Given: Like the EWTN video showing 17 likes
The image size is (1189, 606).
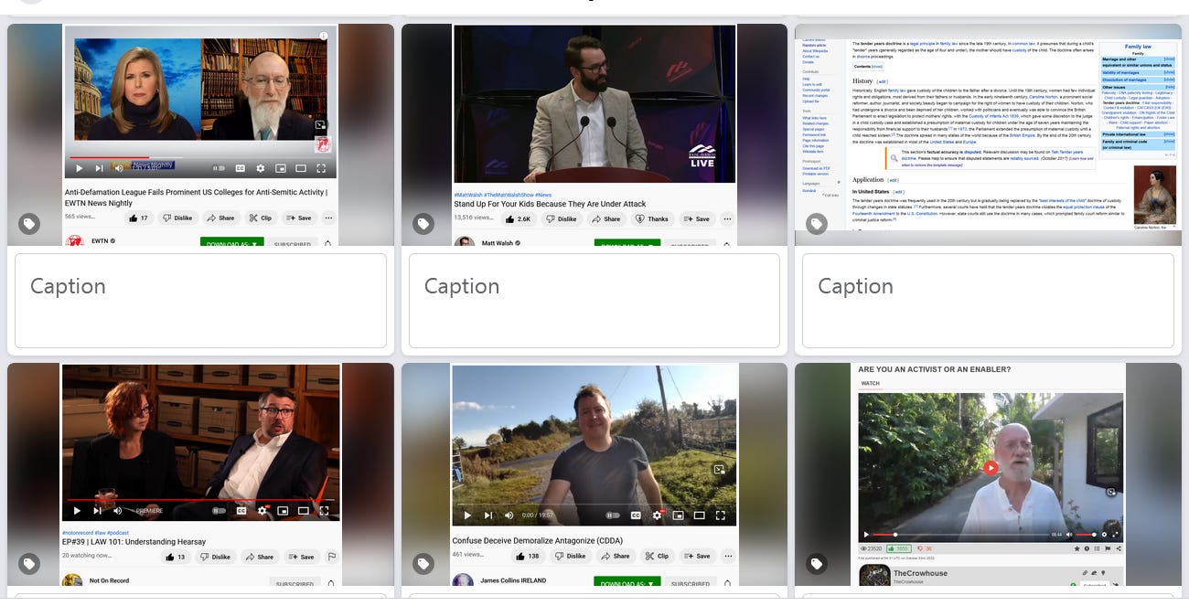Looking at the screenshot, I should 138,218.
